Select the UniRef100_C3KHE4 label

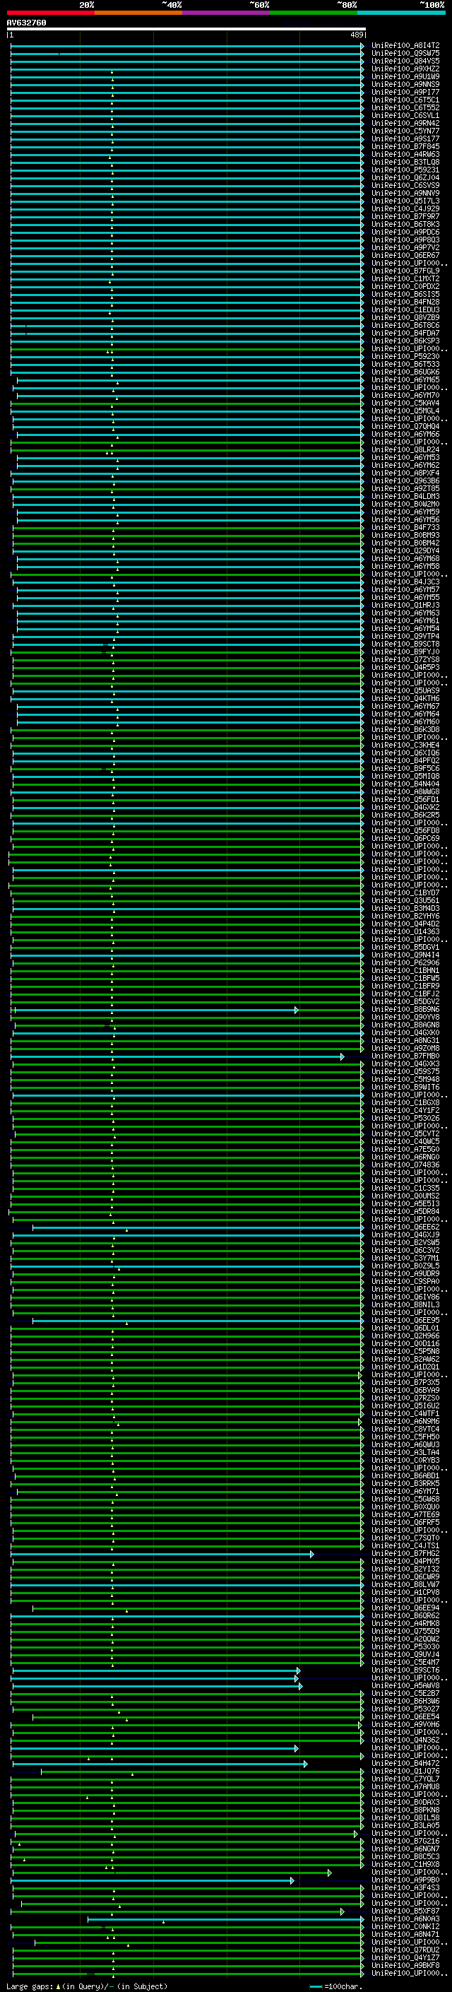pyautogui.click(x=405, y=745)
